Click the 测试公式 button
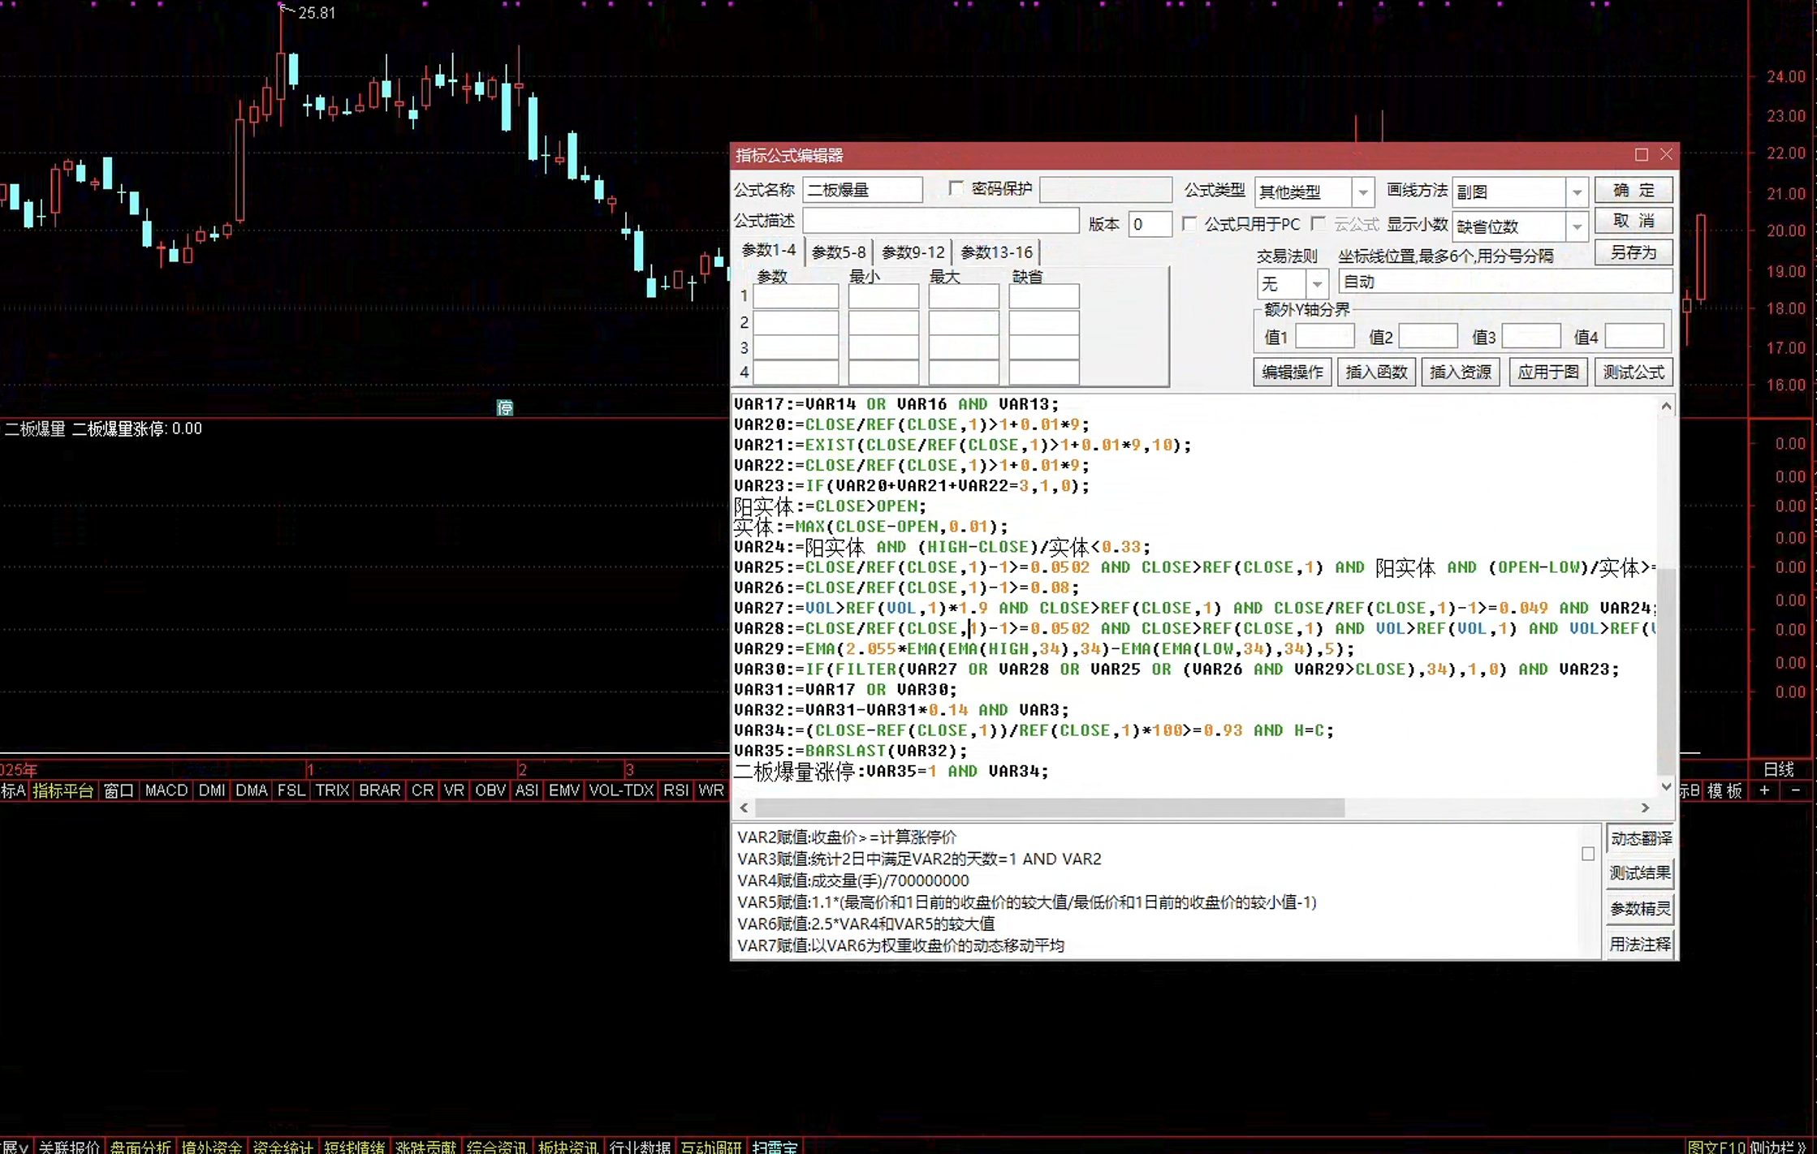The width and height of the screenshot is (1817, 1154). pos(1633,372)
